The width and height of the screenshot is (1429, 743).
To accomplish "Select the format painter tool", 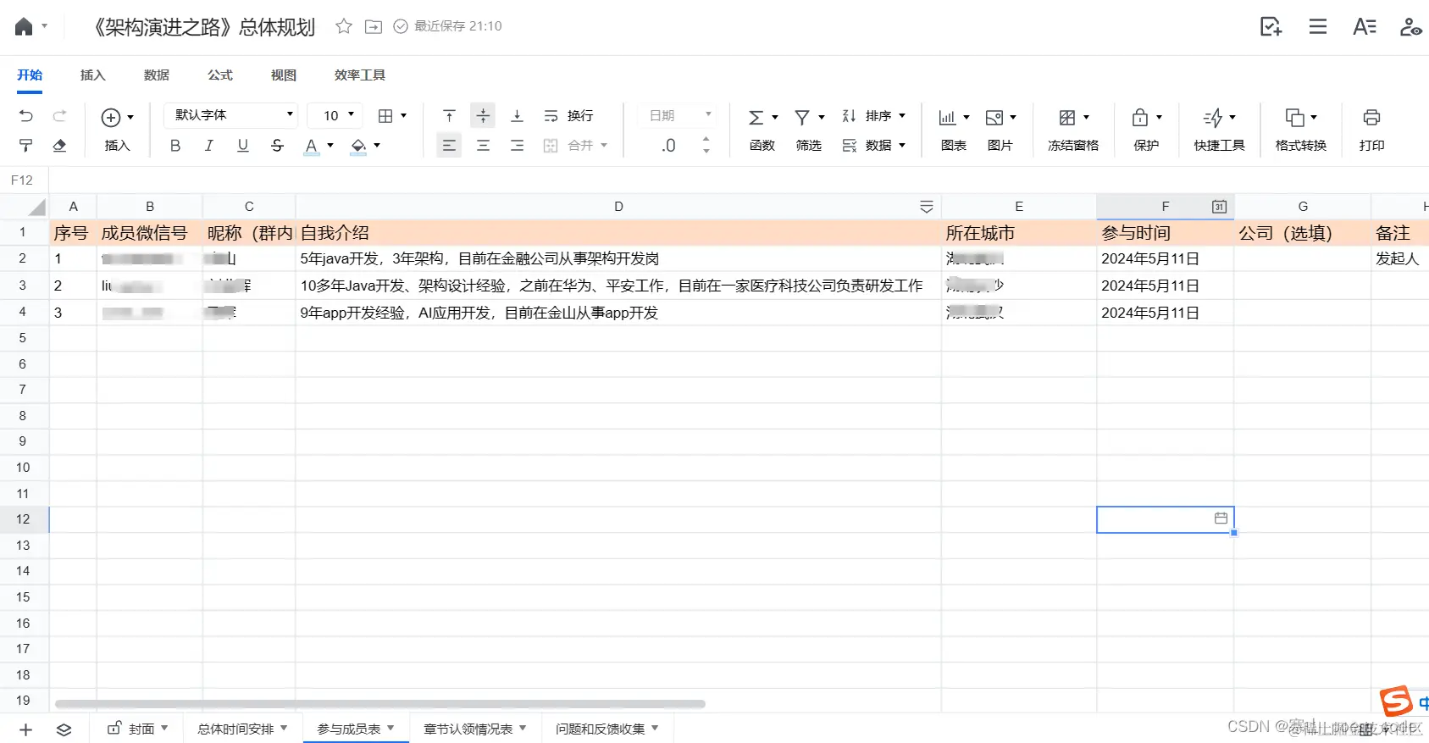I will click(x=26, y=146).
